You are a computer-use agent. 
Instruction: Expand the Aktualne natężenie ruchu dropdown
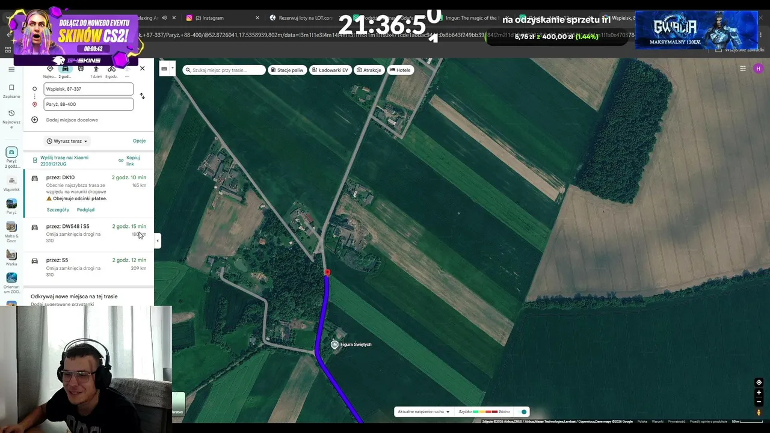click(423, 412)
